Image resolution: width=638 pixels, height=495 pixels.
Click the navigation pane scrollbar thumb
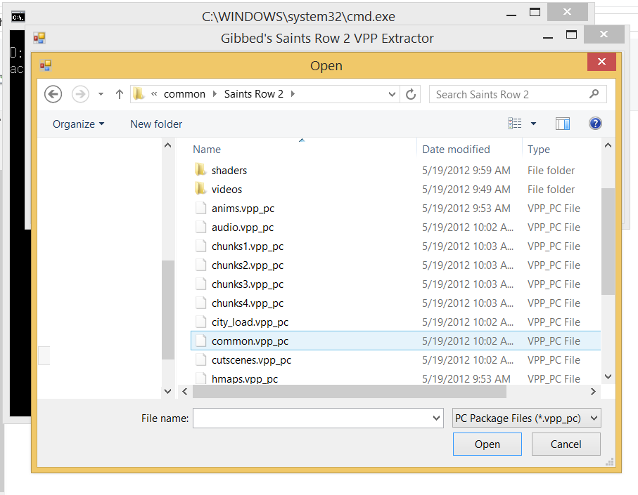(167, 310)
